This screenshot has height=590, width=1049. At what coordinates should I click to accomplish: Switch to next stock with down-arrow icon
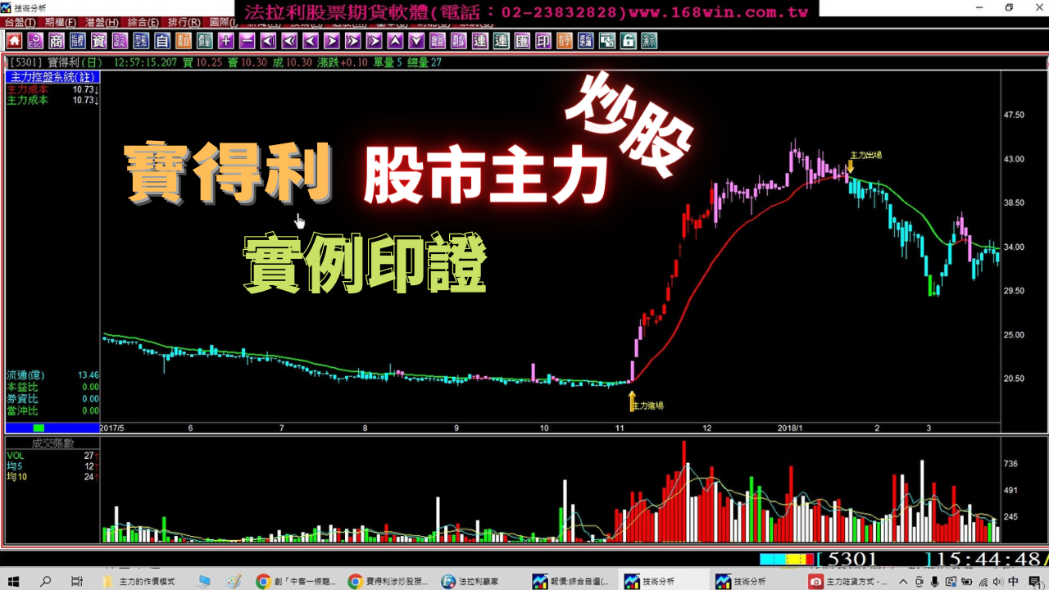coord(416,41)
